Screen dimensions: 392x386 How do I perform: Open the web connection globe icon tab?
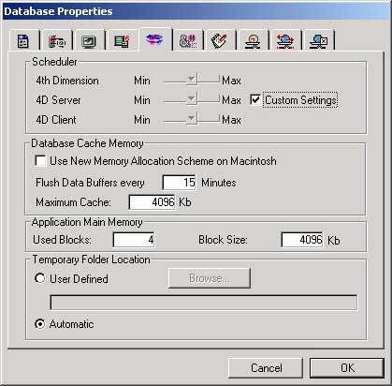(x=253, y=40)
